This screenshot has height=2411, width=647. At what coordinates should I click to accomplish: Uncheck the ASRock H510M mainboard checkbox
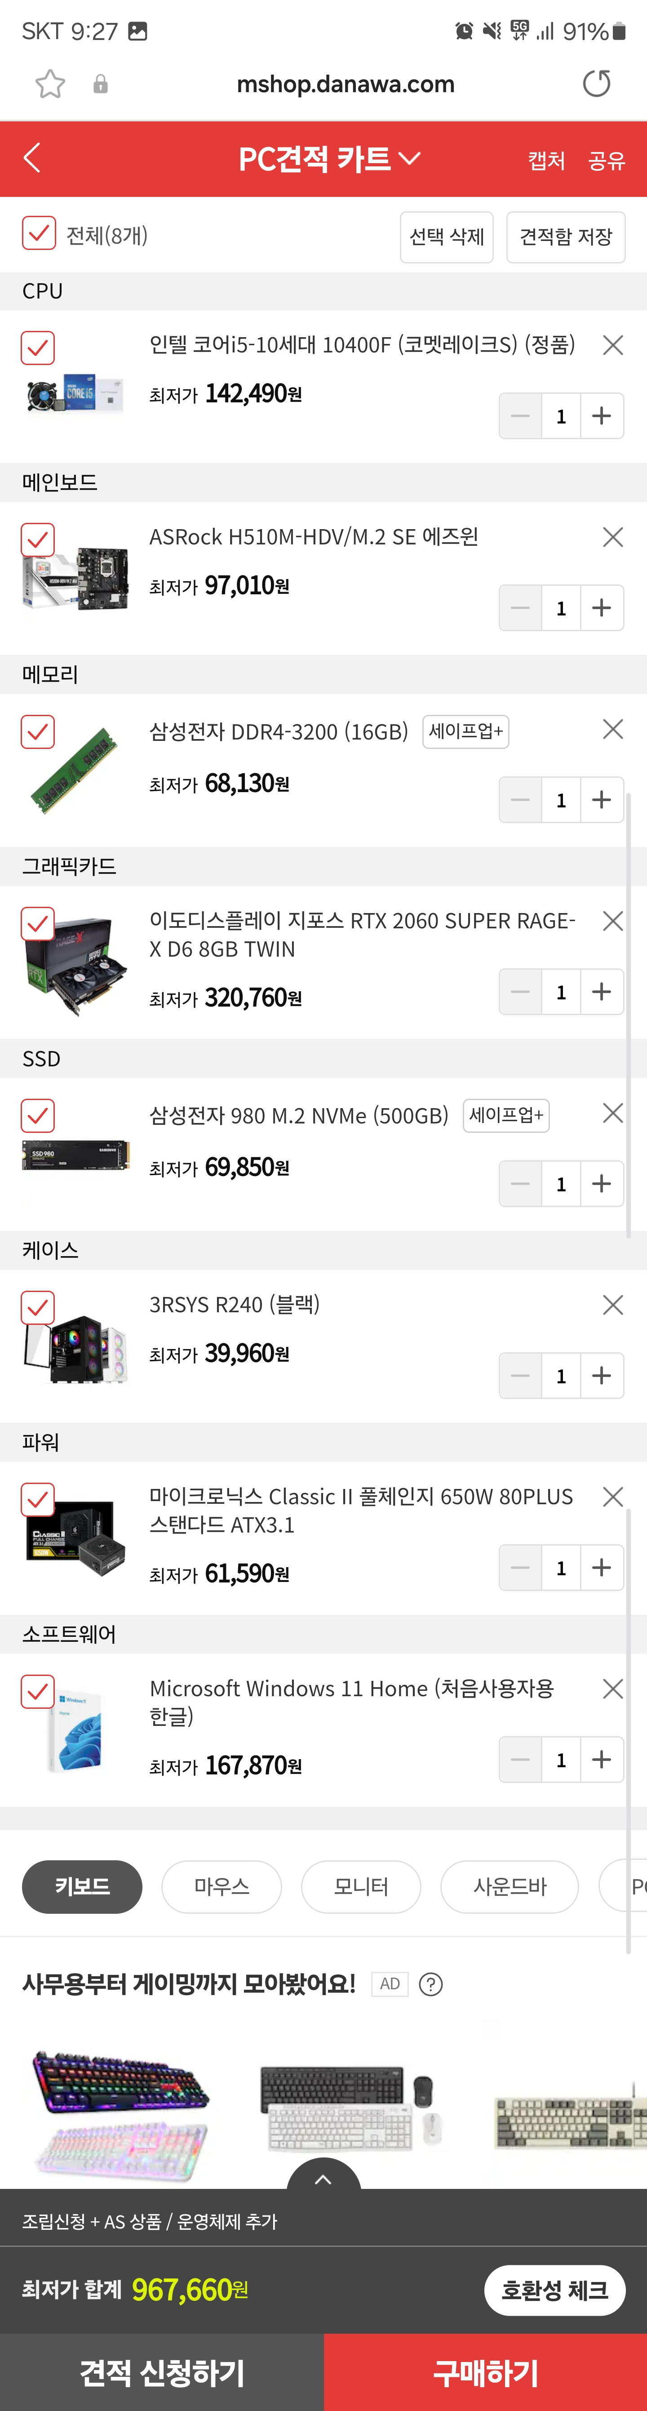tap(38, 540)
